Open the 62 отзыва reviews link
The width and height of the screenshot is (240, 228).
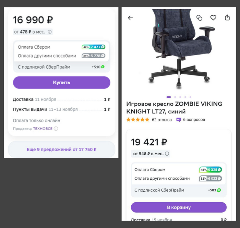[161, 120]
